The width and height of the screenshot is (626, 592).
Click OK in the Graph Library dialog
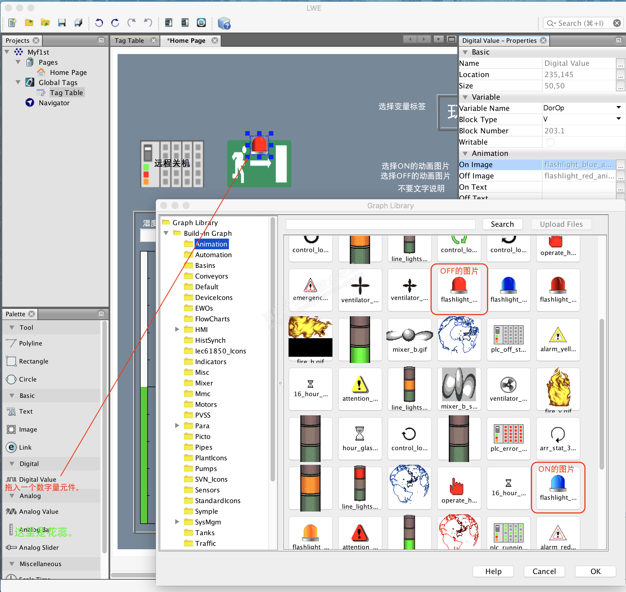coord(595,571)
